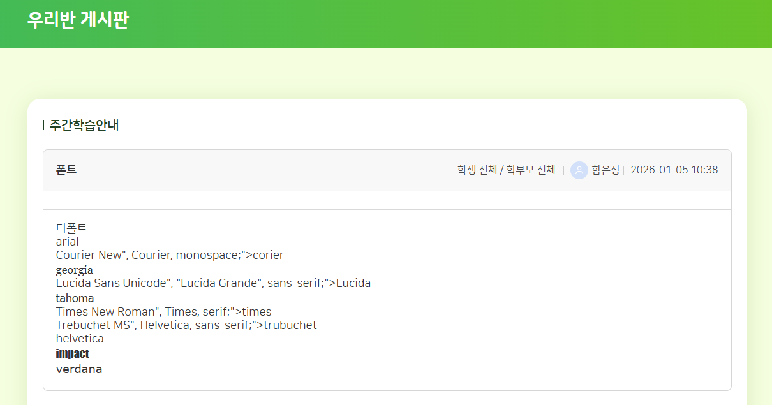The width and height of the screenshot is (772, 405).
Task: Click the georgia serif text line
Action: click(x=75, y=270)
